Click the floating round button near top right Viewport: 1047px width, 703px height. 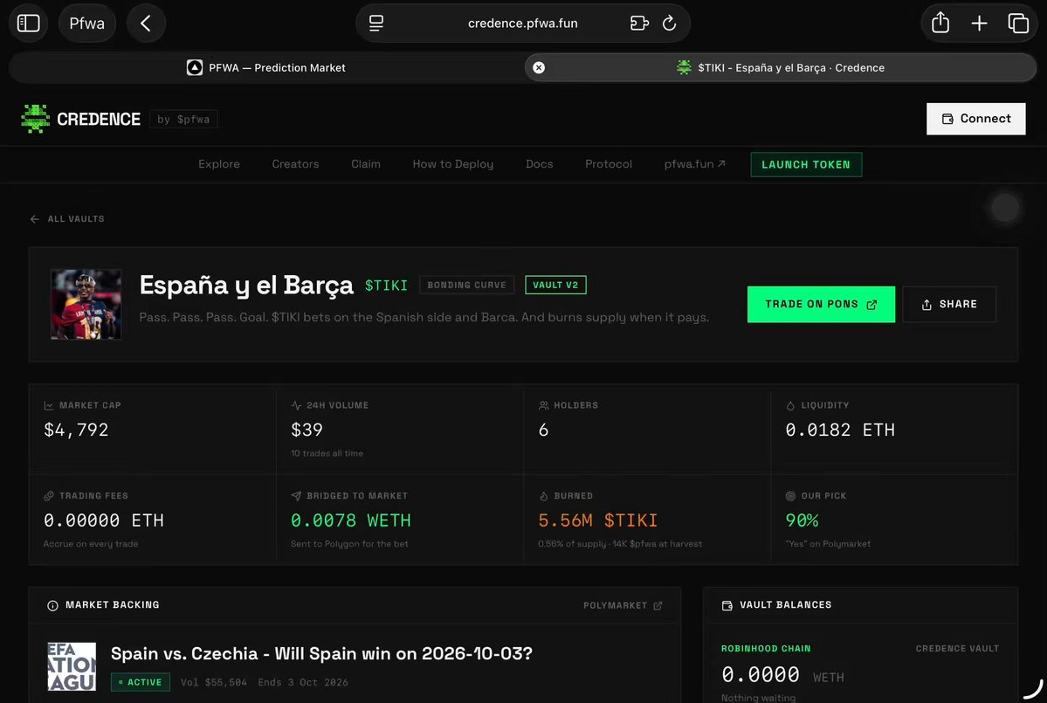tap(1005, 208)
